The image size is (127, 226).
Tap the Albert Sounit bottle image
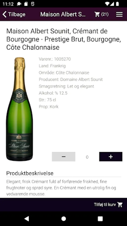pos(19,109)
